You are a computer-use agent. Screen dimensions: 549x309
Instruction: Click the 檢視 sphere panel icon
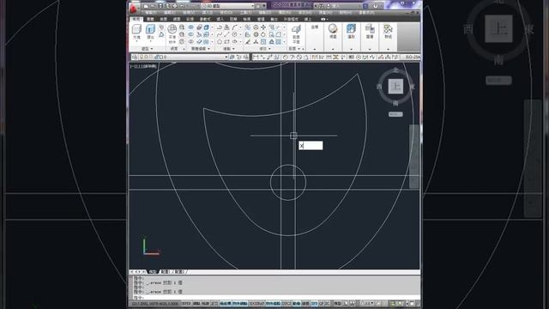click(x=333, y=28)
